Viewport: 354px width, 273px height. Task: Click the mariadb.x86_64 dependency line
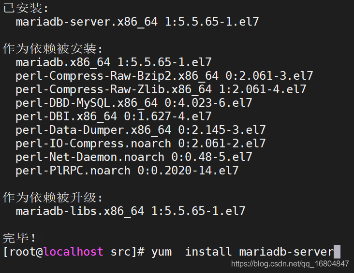tap(113, 62)
